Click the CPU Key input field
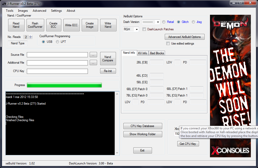This screenshot has height=168, width=258. [x=57, y=71]
